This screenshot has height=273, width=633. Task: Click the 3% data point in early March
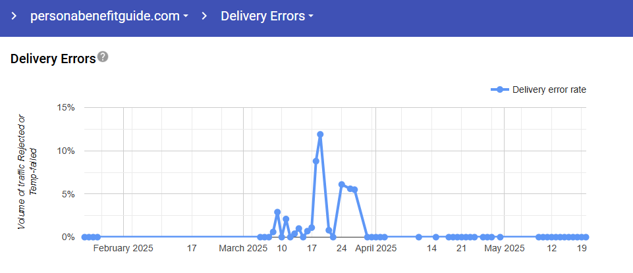277,212
